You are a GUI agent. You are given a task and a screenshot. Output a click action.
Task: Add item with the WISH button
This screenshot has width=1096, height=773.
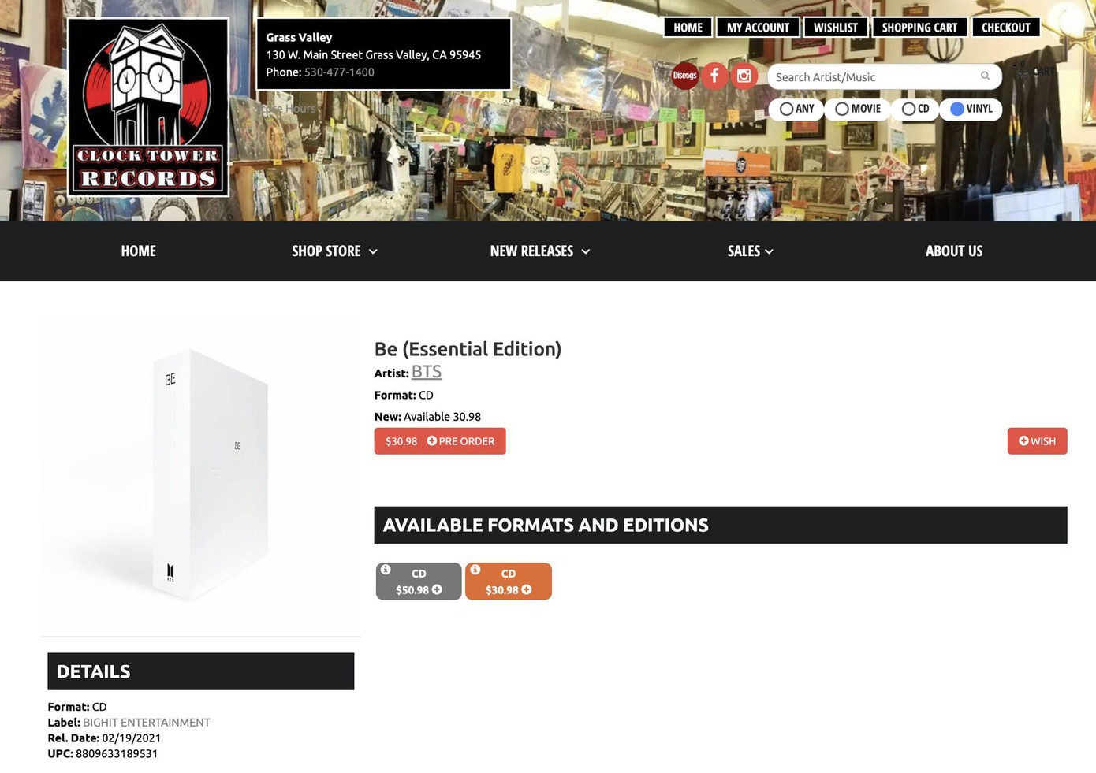[1037, 441]
